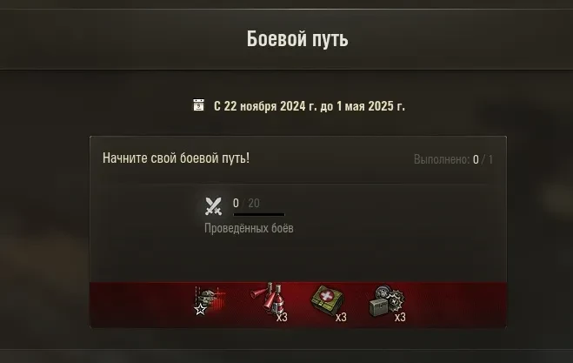Select the repair kit toolbox reward
Image resolution: width=573 pixels, height=363 pixels.
coord(387,301)
